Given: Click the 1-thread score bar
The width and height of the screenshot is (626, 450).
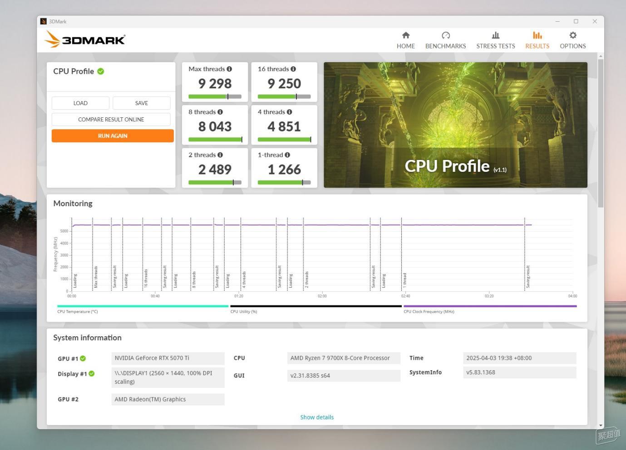Looking at the screenshot, I should 284,183.
